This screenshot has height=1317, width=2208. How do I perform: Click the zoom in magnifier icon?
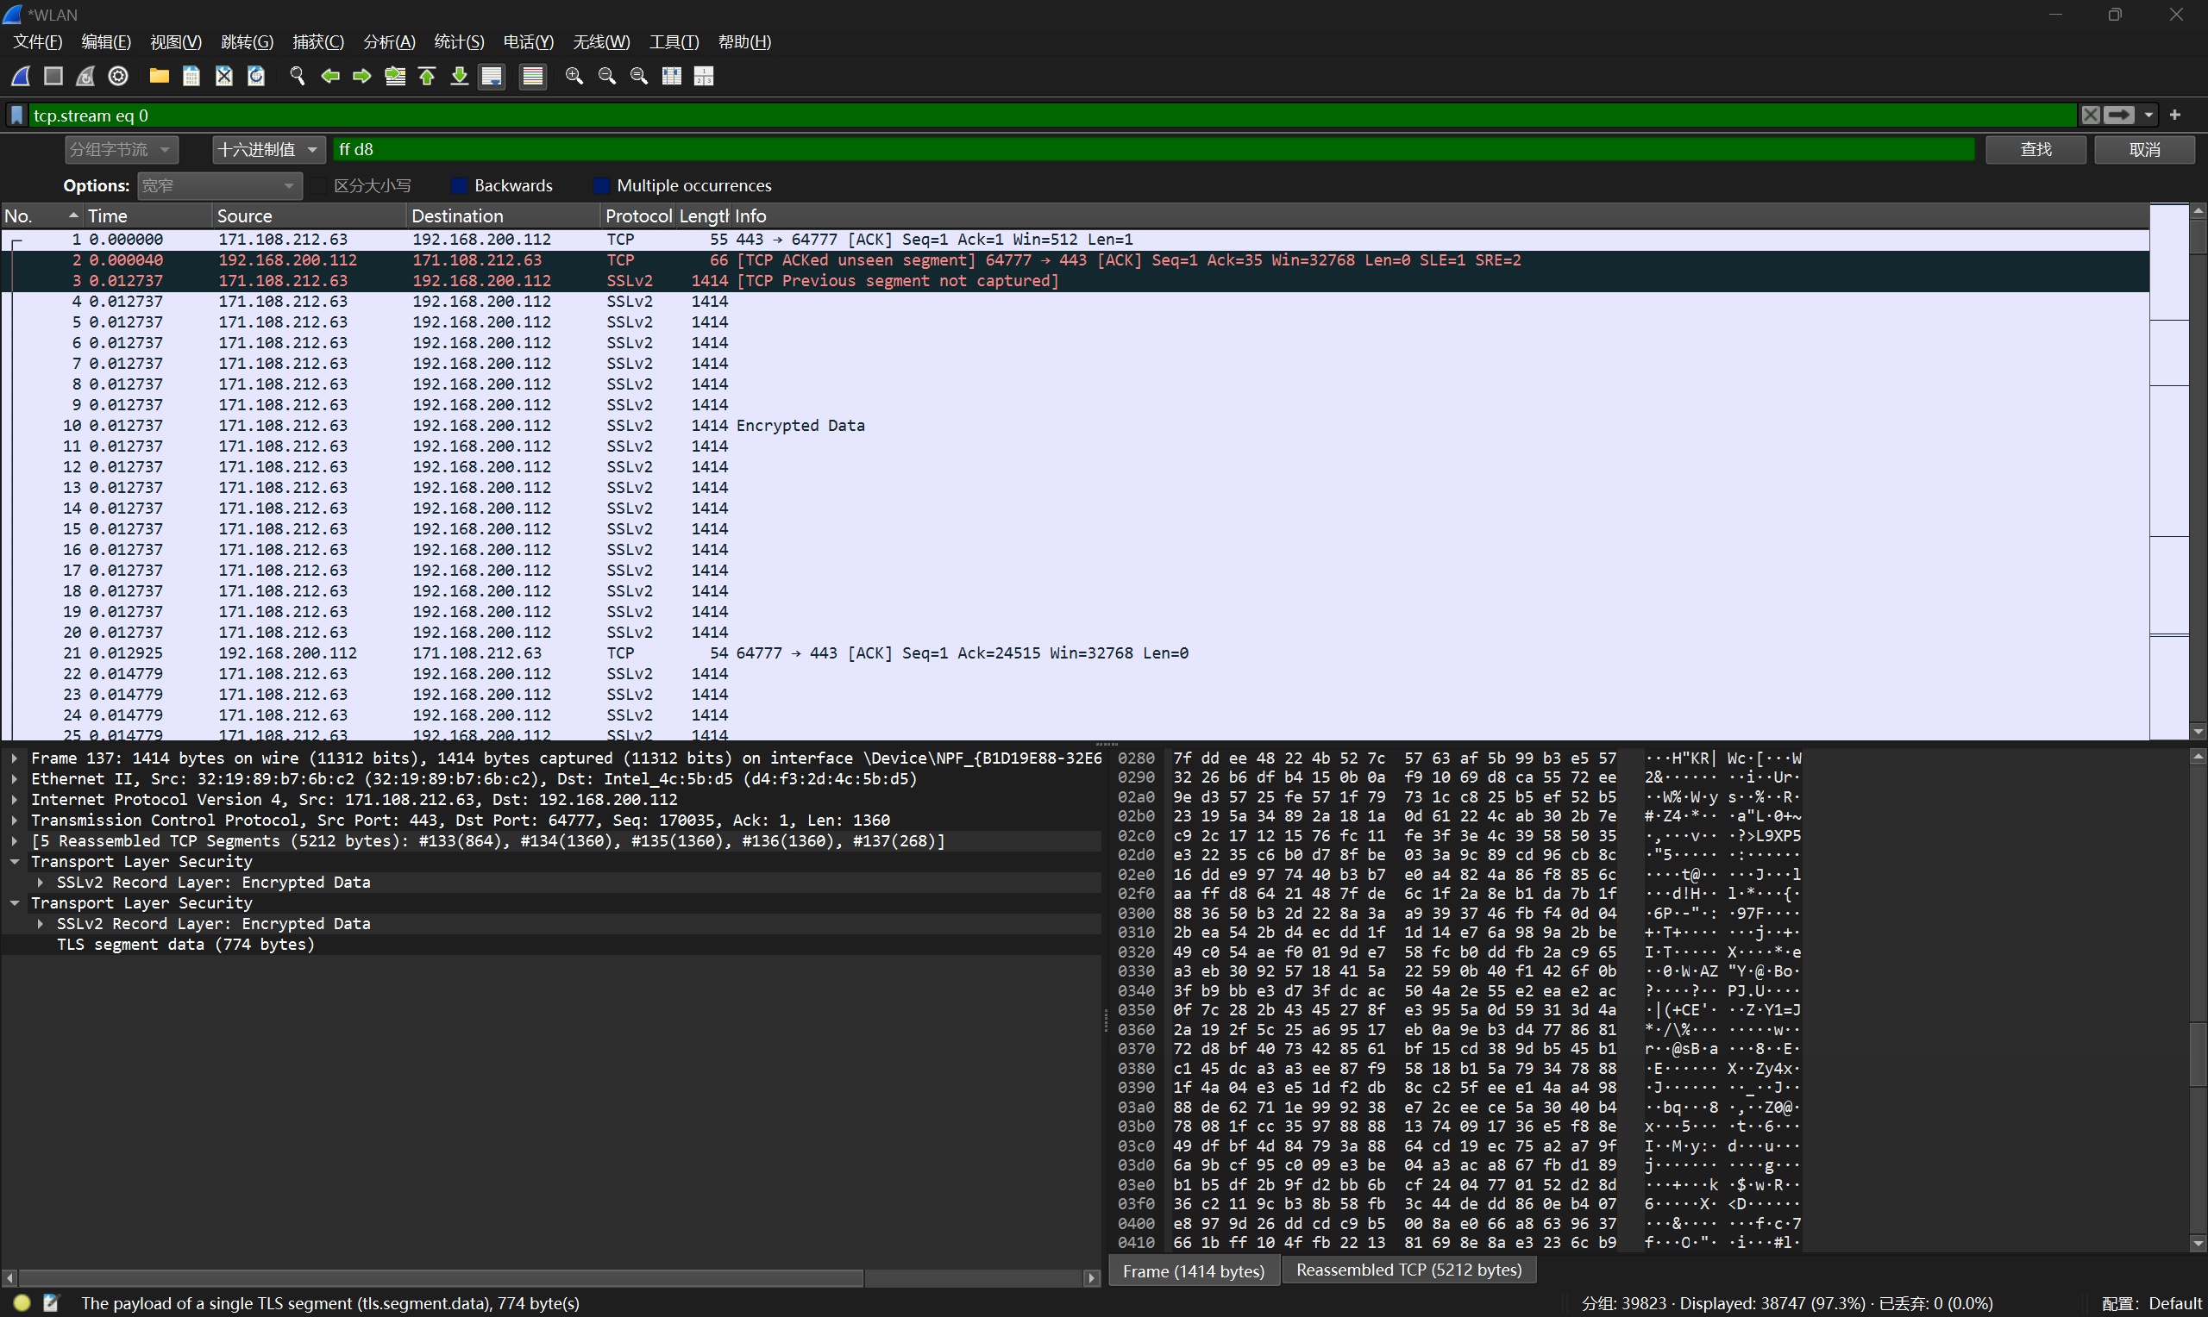point(574,77)
